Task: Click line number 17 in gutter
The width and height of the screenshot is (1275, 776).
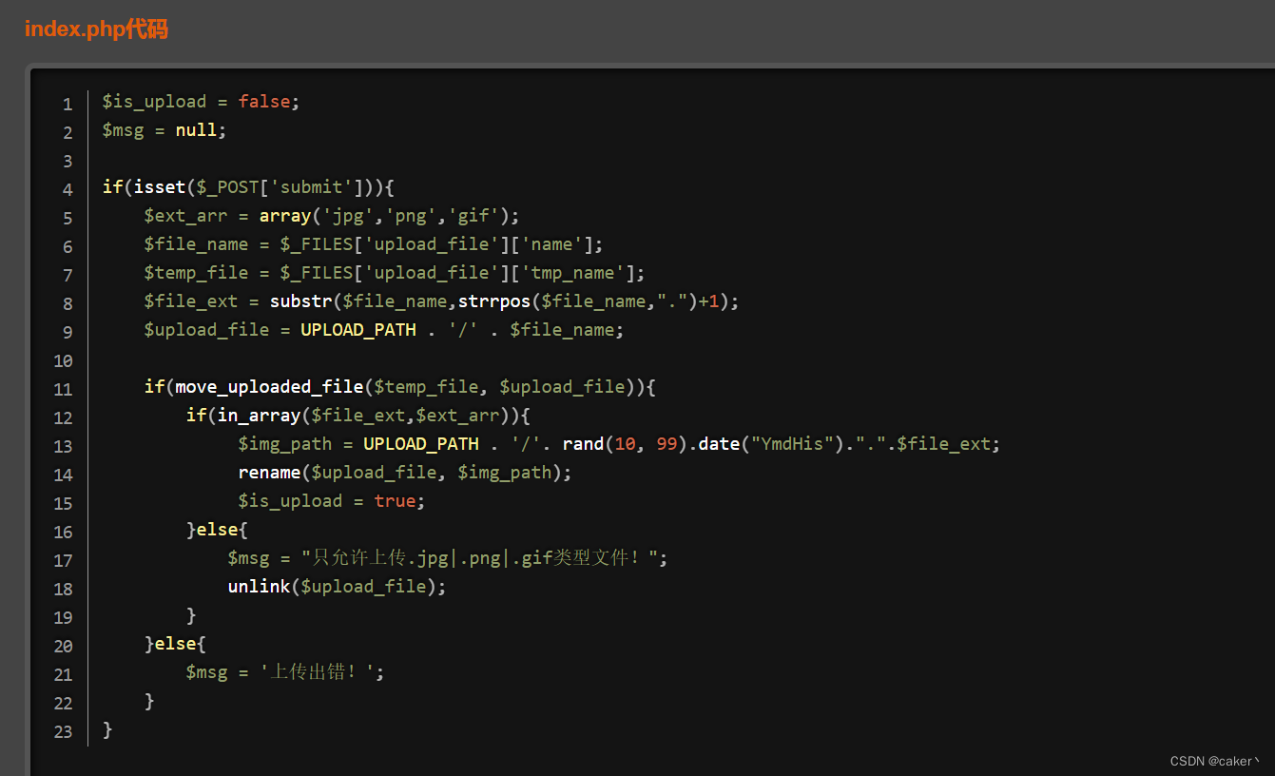Action: (64, 560)
